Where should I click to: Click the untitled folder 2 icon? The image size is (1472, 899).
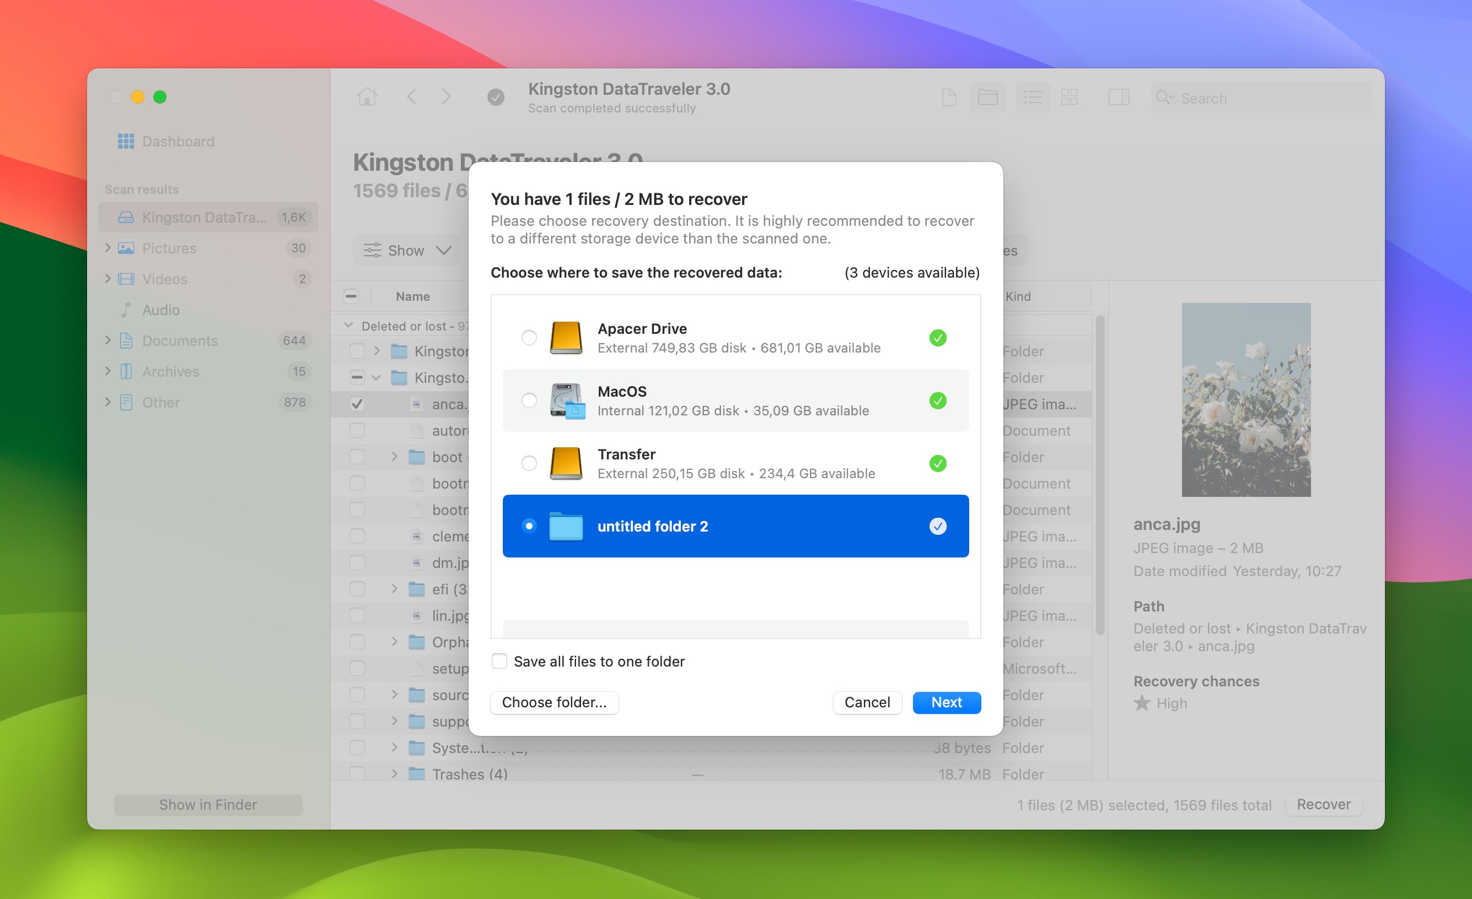tap(566, 527)
